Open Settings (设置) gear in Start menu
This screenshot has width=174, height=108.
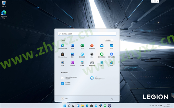click(x=63, y=64)
